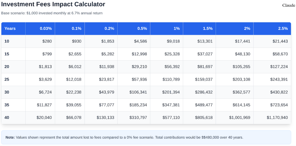Select the $1,001,969 table cell
Viewport: 296px width, 146px height.
(239, 118)
